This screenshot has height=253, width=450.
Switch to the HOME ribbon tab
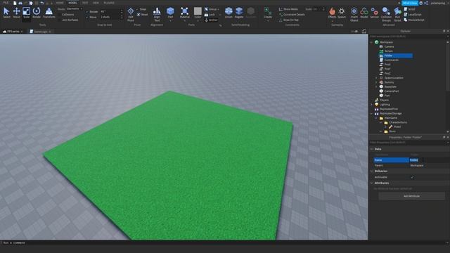pyautogui.click(x=60, y=3)
